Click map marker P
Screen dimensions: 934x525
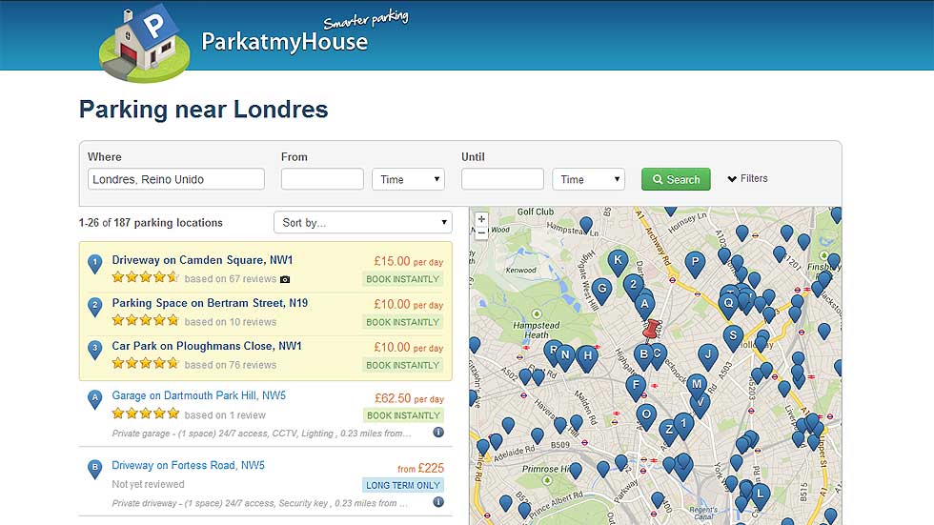click(x=695, y=264)
